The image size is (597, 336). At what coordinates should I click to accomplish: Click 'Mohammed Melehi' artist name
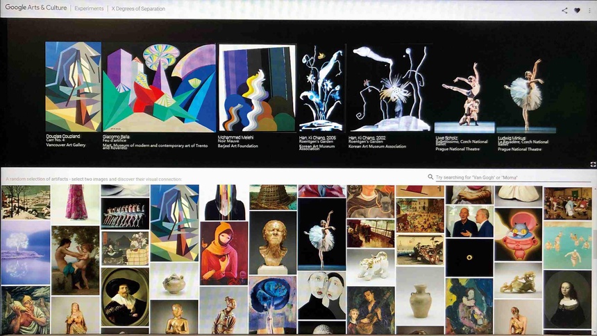(x=235, y=137)
